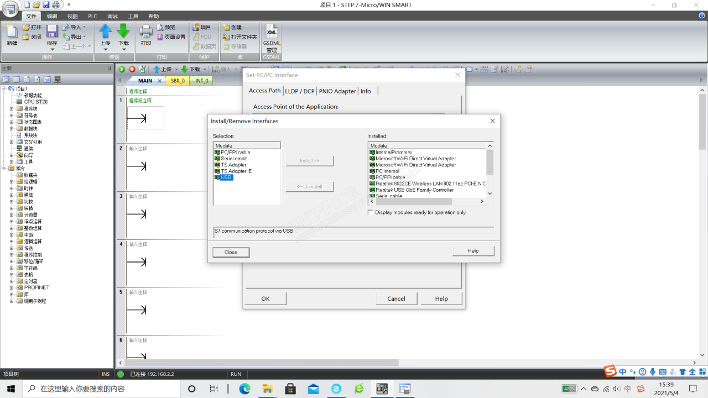Switch to the Info tab in Set PG/PC Interface
Image resolution: width=708 pixels, height=398 pixels.
point(366,91)
